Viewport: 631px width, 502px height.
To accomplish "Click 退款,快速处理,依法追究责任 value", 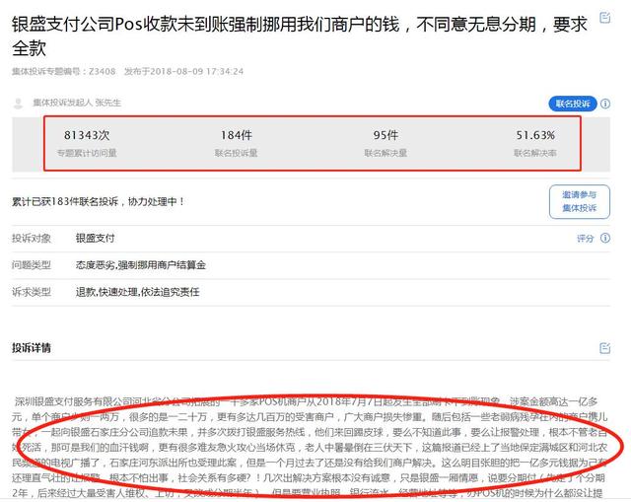I will (138, 292).
